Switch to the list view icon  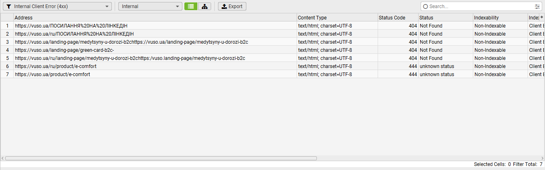coord(190,6)
